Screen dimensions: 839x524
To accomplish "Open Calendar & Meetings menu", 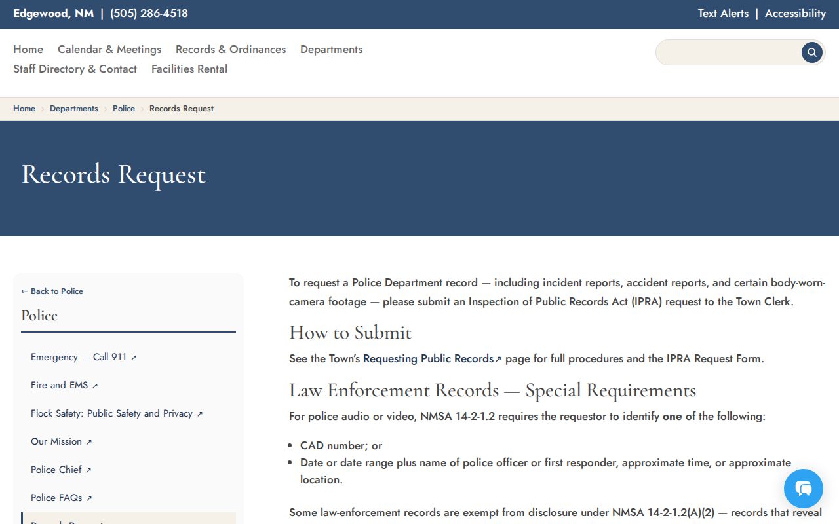I will [x=109, y=49].
